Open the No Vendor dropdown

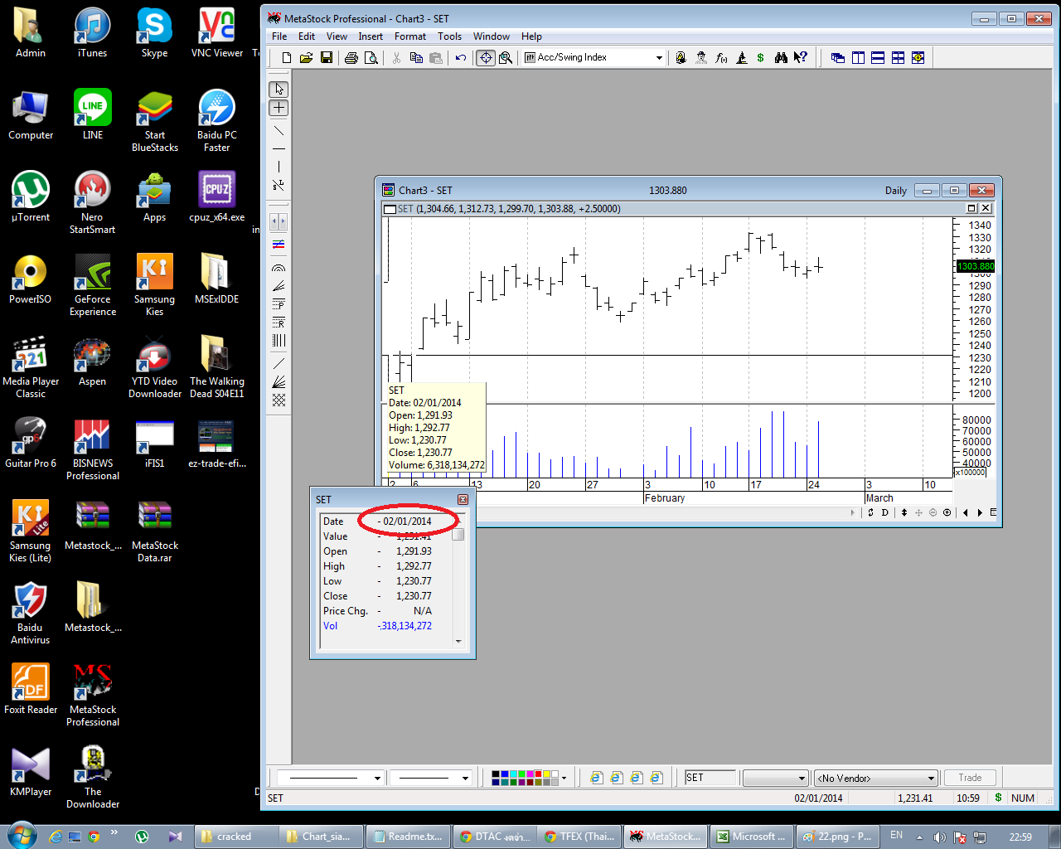click(x=876, y=778)
